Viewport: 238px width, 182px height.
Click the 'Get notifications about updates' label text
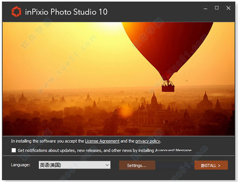(x=105, y=150)
